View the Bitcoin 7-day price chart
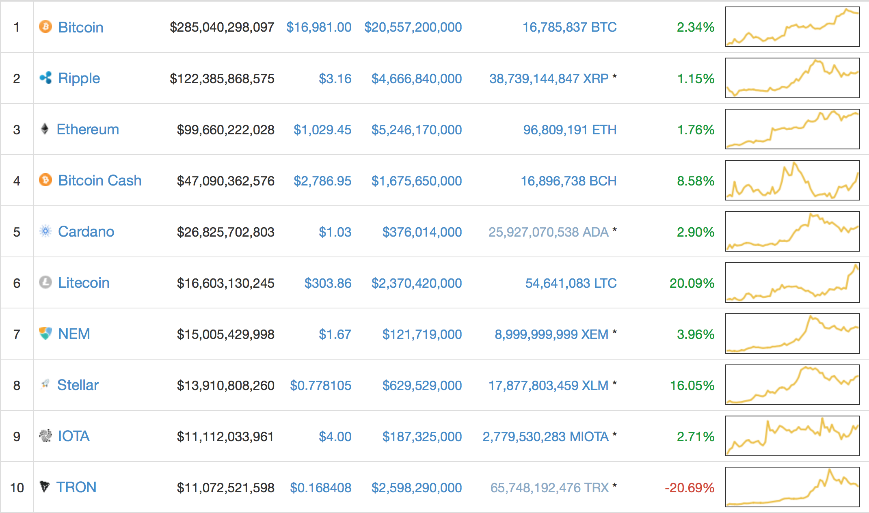Screen dimensions: 869x513 [792, 27]
